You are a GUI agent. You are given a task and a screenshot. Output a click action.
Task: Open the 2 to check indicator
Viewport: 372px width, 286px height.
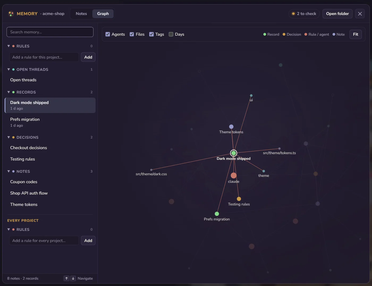tap(304, 14)
